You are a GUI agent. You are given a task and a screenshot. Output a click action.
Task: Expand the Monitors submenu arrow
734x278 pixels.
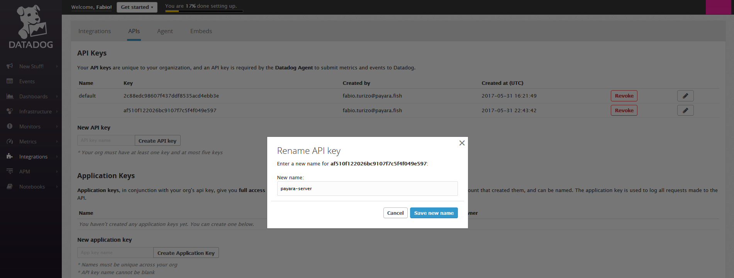pos(57,126)
